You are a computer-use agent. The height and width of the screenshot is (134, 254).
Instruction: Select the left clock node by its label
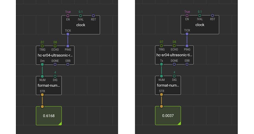coord(81,25)
